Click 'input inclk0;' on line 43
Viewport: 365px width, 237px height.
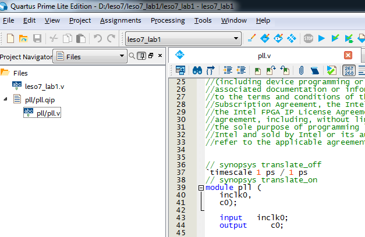254,217
